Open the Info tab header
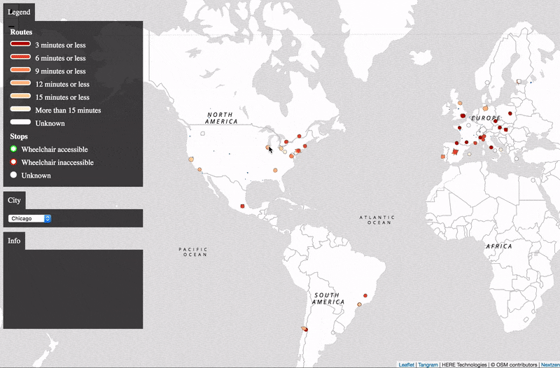 14,241
